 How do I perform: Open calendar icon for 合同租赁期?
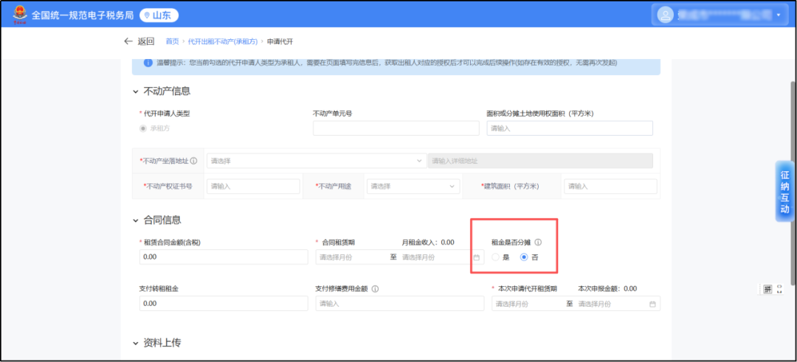(x=476, y=257)
